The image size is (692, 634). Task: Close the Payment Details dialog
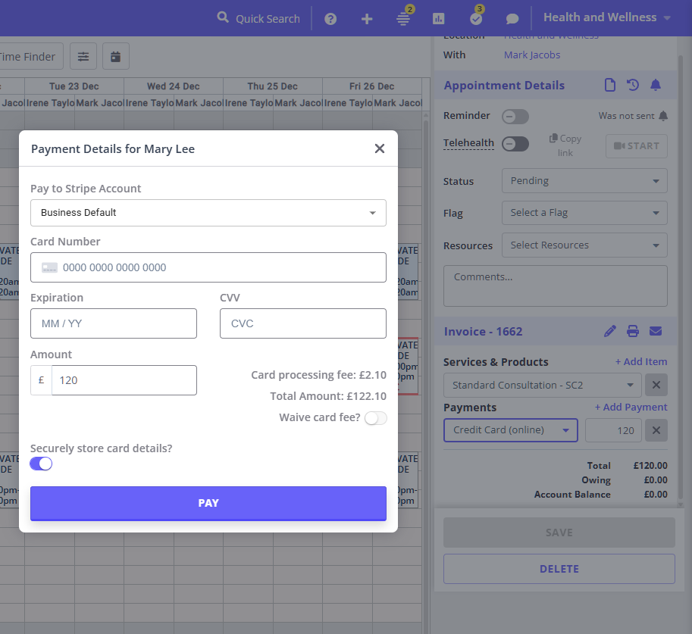coord(380,148)
